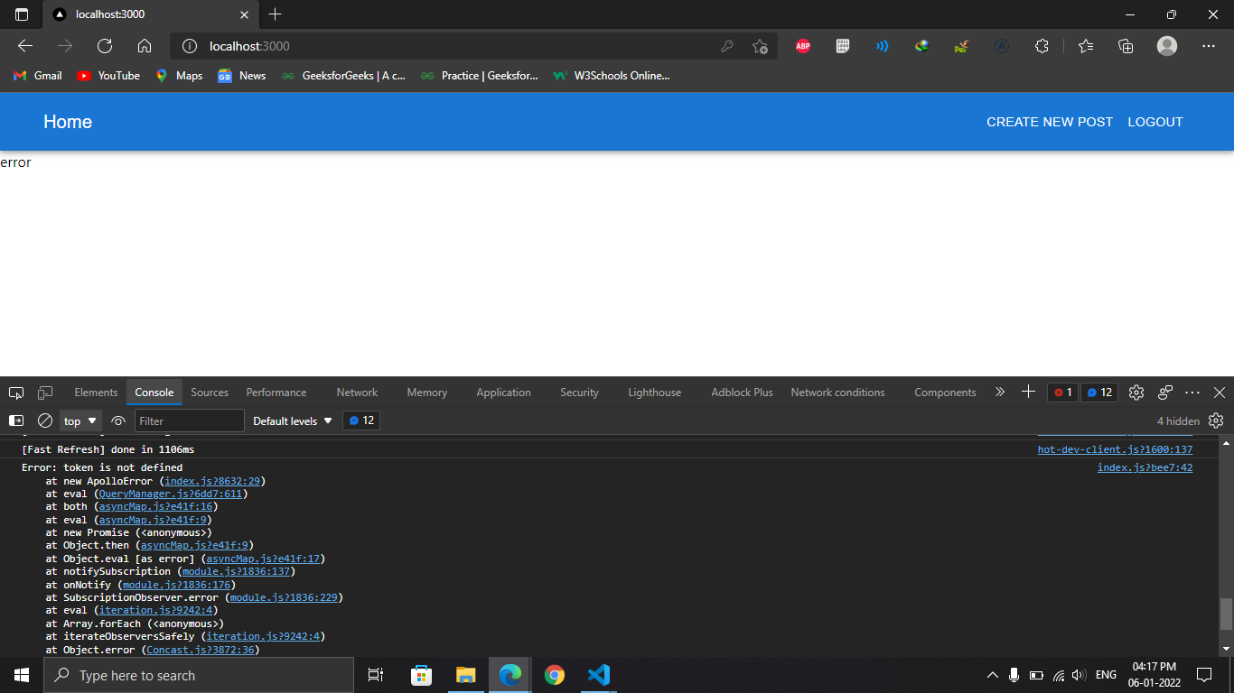Image resolution: width=1234 pixels, height=693 pixels.
Task: Click the LOGOUT button
Action: pos(1155,122)
